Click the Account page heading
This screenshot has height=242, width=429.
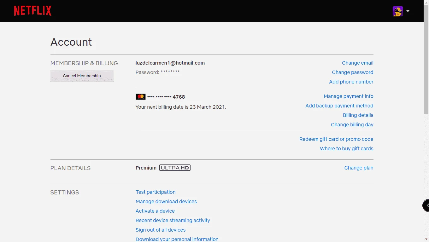[71, 42]
